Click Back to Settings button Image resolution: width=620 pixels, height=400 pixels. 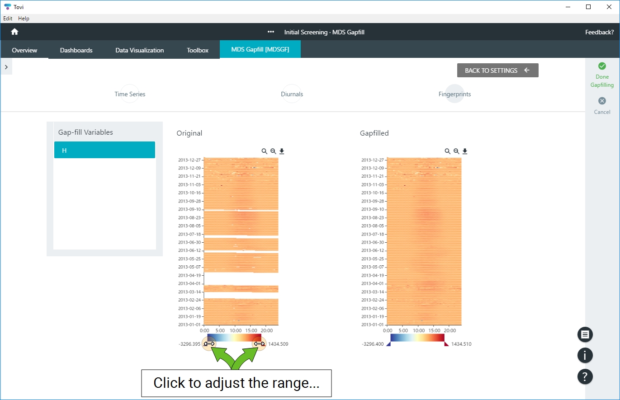click(x=497, y=71)
